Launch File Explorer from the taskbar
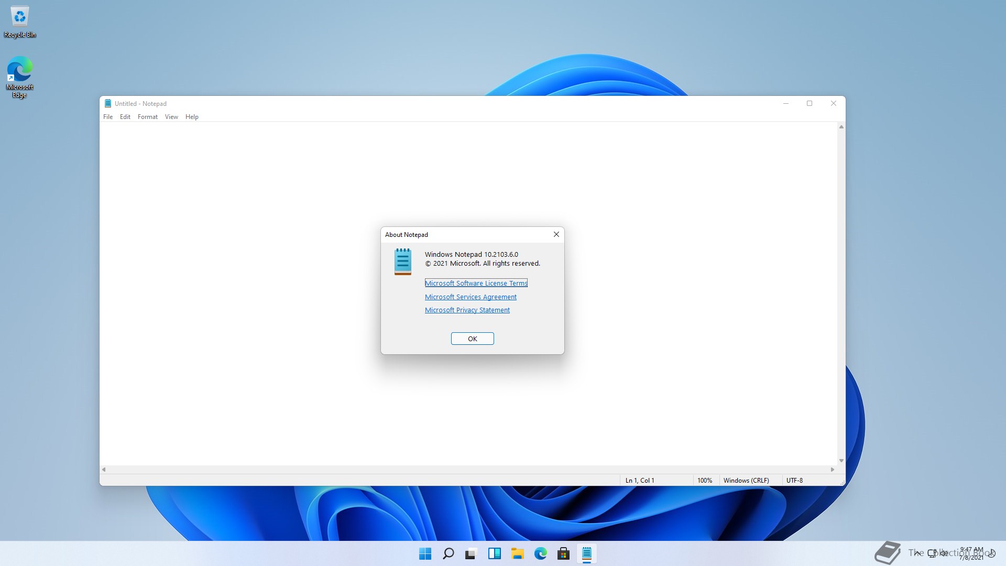This screenshot has width=1006, height=566. point(517,553)
